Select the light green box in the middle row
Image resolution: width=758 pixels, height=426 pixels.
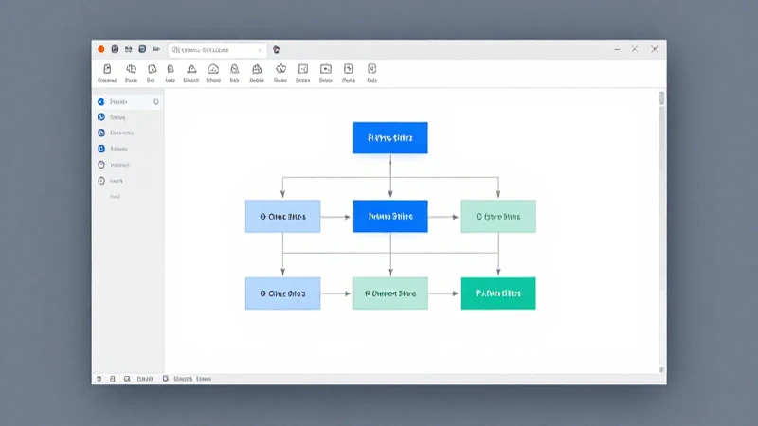(498, 217)
